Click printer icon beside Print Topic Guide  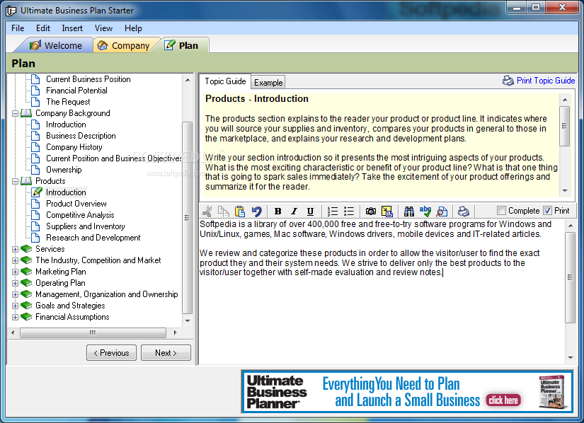(508, 81)
